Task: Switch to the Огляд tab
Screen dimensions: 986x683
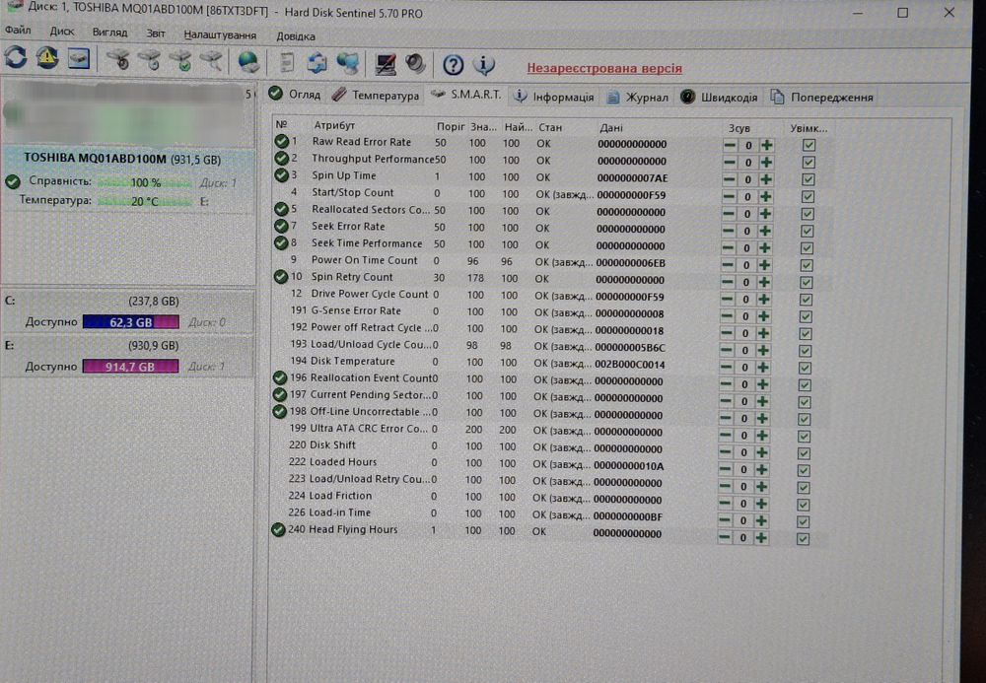Action: point(294,95)
